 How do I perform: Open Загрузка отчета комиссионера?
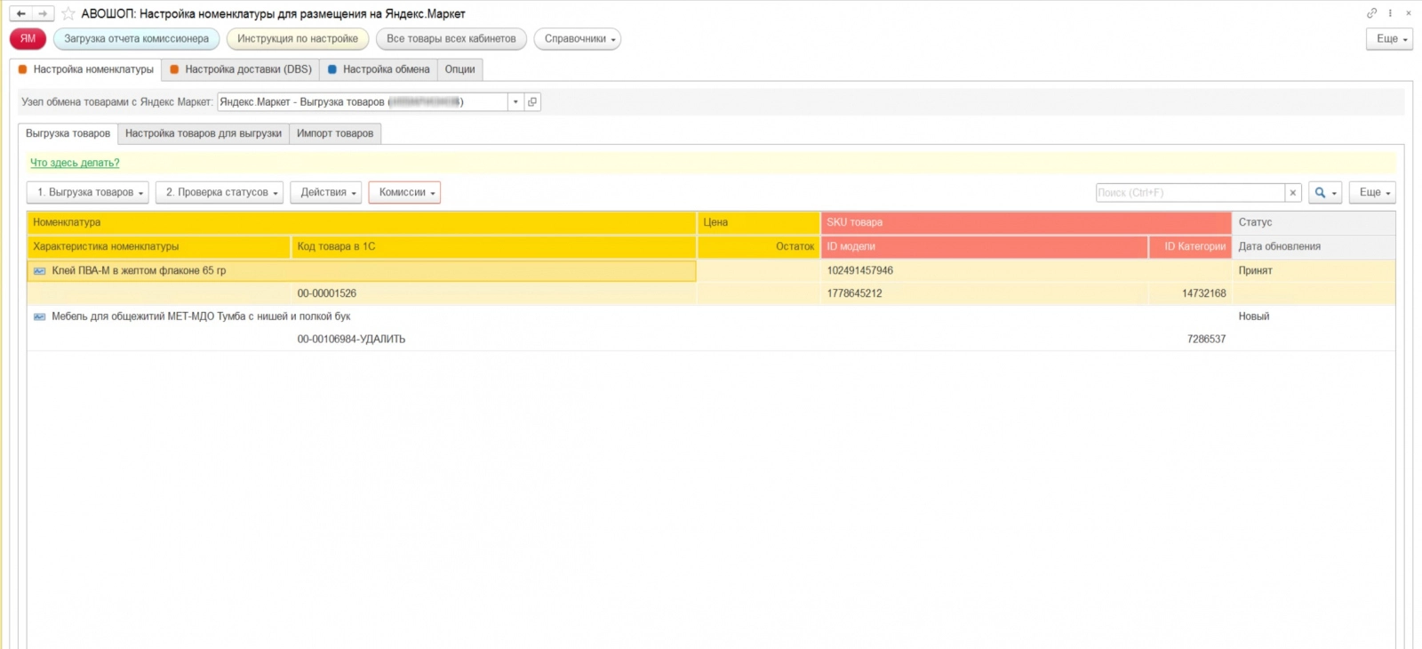tap(137, 39)
